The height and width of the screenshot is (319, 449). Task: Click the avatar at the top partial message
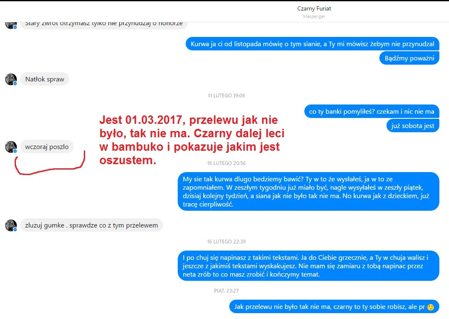11,25
